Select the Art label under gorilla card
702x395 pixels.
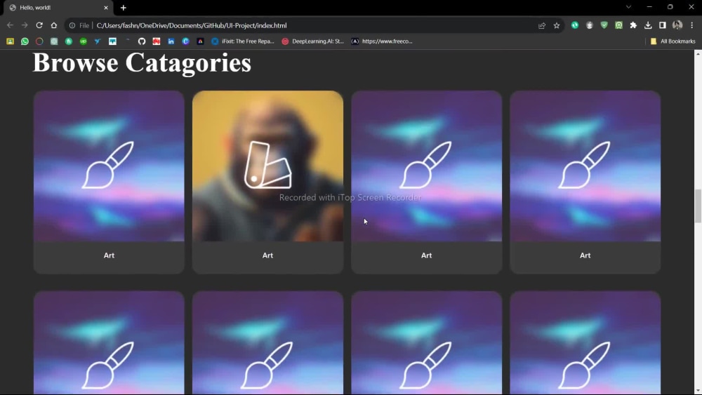tap(267, 255)
